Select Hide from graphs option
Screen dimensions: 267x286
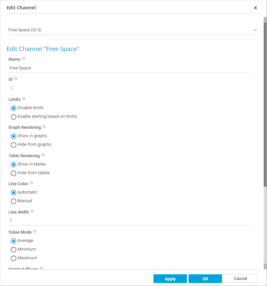pos(14,145)
